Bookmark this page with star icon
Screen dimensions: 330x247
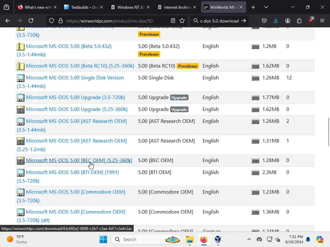point(182,21)
